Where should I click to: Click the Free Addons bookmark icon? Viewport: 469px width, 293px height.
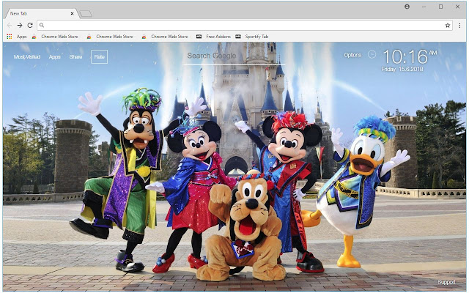click(x=199, y=37)
